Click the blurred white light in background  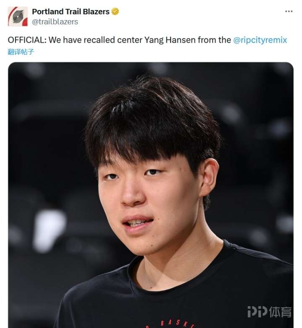pos(49,230)
